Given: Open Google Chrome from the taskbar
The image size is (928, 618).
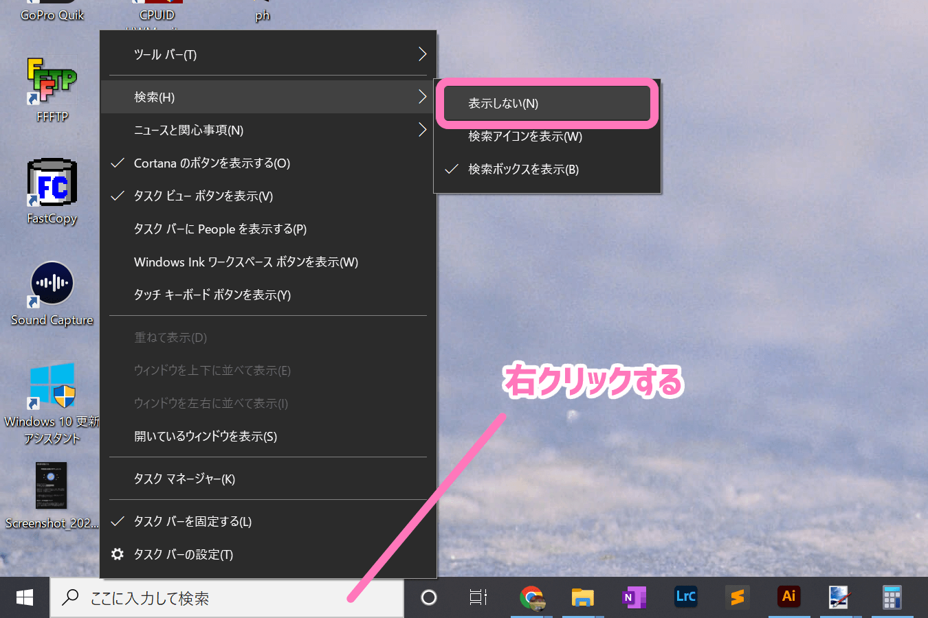Looking at the screenshot, I should click(531, 597).
